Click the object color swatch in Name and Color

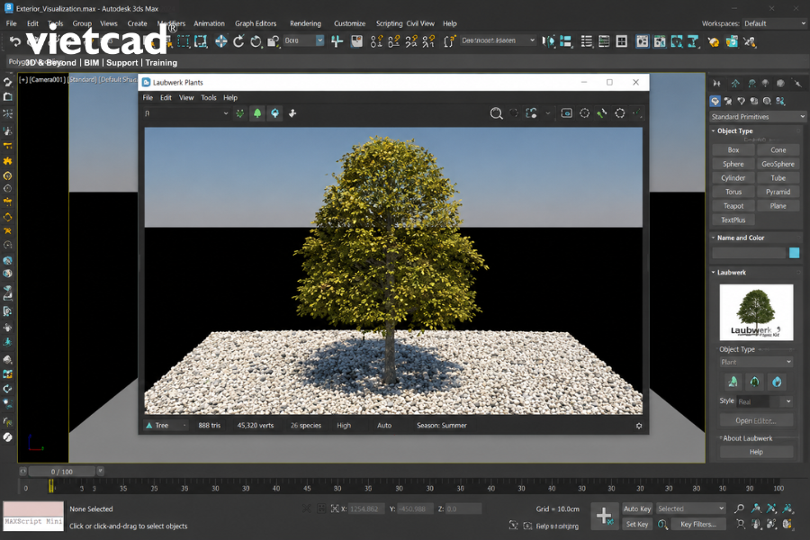pyautogui.click(x=795, y=253)
